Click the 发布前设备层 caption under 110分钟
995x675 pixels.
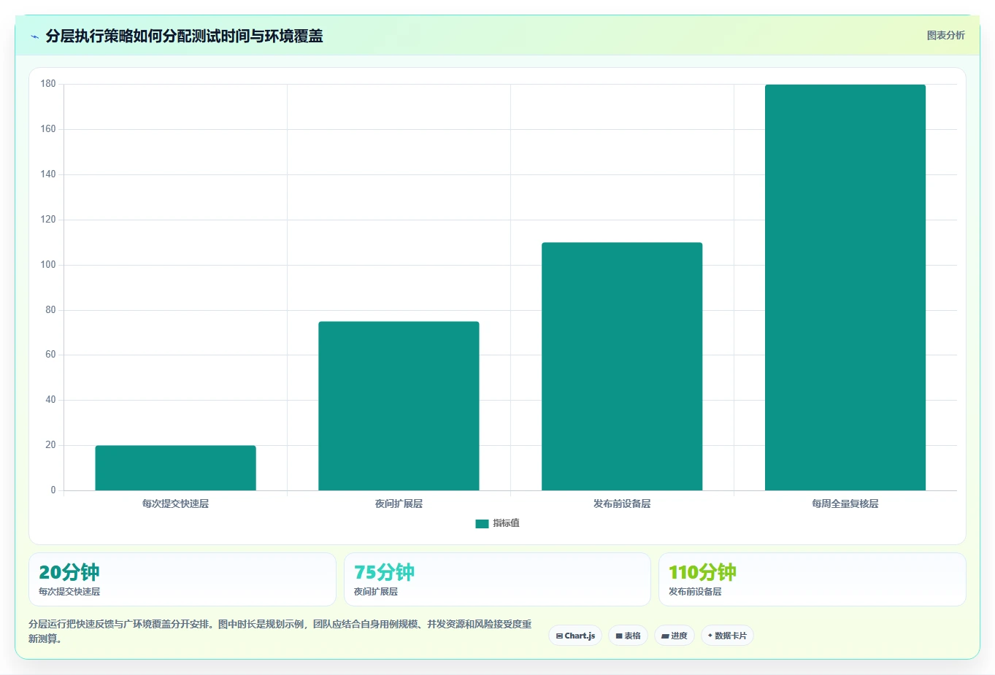coord(695,592)
